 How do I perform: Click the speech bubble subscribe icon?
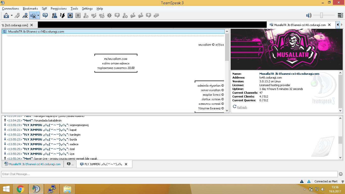coord(45,16)
